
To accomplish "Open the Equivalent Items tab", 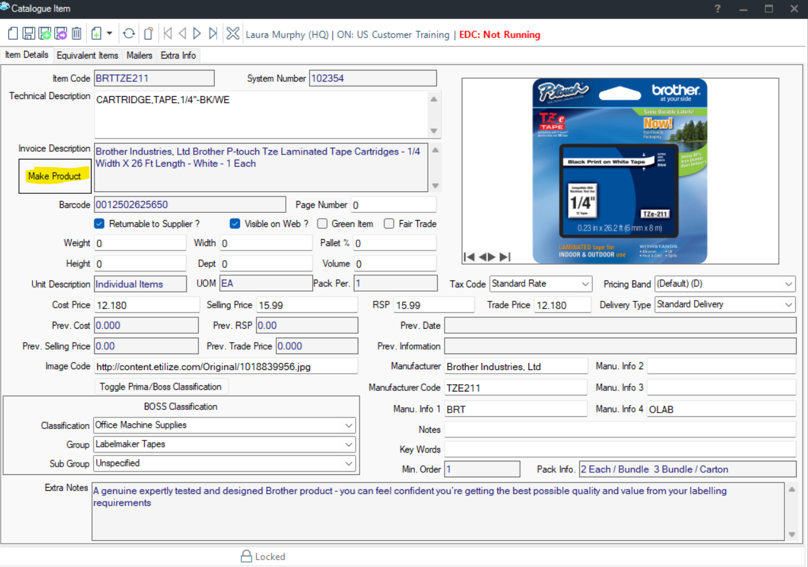I will (87, 55).
